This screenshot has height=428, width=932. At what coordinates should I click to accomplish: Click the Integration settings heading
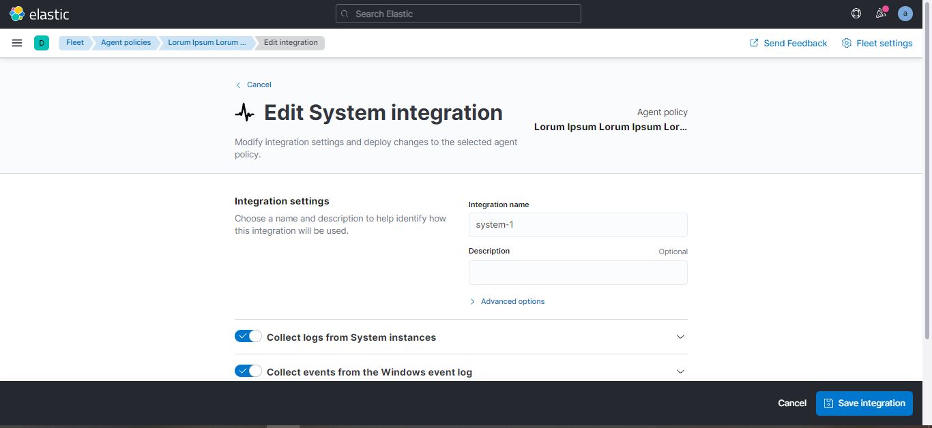(282, 201)
